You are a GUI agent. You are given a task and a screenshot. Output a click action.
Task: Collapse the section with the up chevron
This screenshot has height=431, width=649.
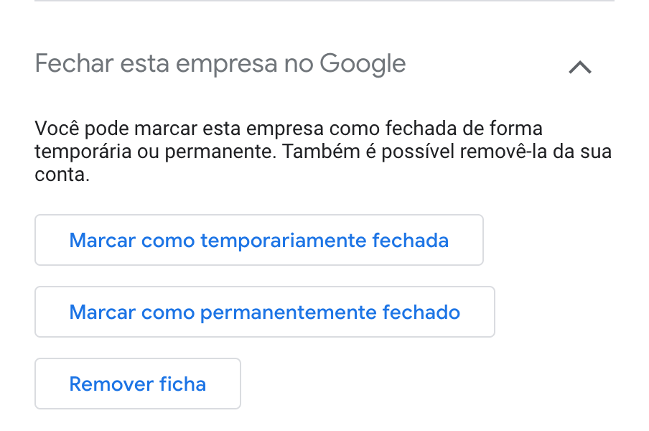tap(579, 67)
